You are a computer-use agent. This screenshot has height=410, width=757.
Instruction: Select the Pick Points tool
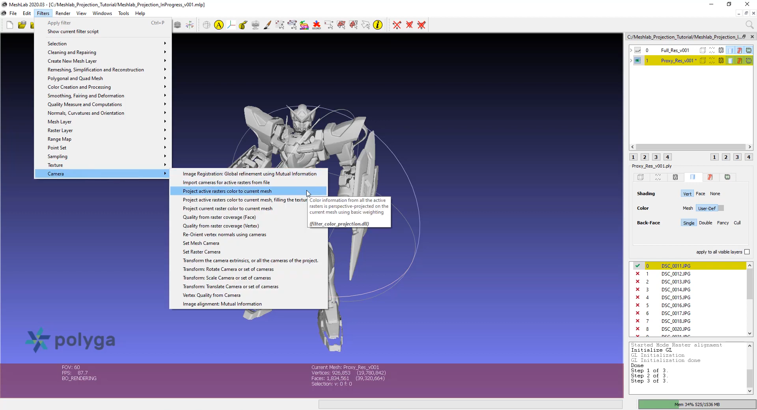click(280, 25)
